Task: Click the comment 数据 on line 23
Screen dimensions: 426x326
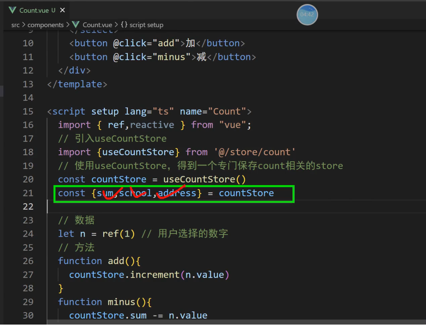Action: [77, 220]
